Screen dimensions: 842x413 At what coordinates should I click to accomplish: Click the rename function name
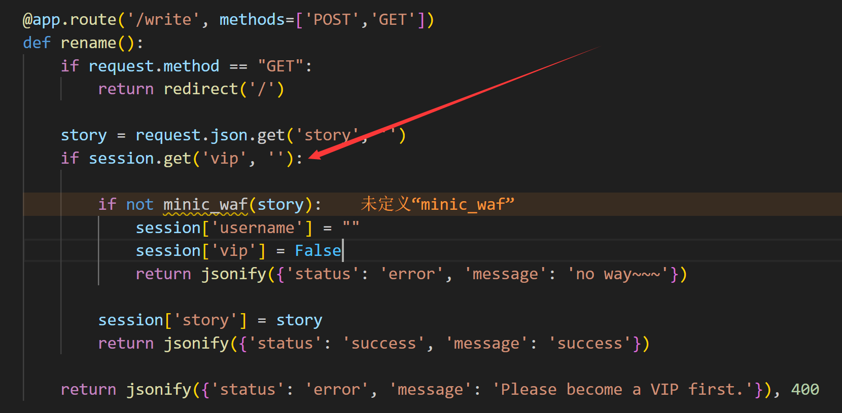coord(88,43)
